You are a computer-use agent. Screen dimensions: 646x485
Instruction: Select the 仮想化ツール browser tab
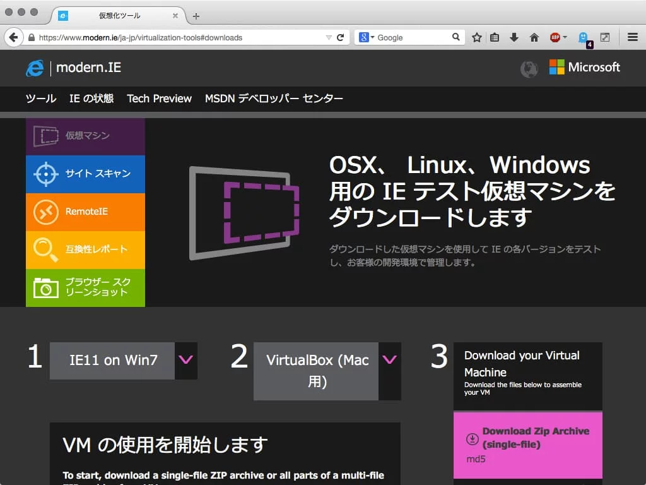[x=119, y=16]
